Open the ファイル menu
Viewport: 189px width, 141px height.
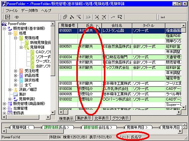[x=12, y=11]
